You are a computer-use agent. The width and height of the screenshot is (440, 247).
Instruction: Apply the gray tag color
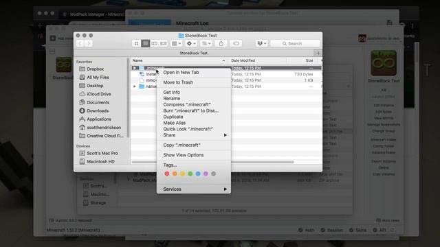click(214, 174)
